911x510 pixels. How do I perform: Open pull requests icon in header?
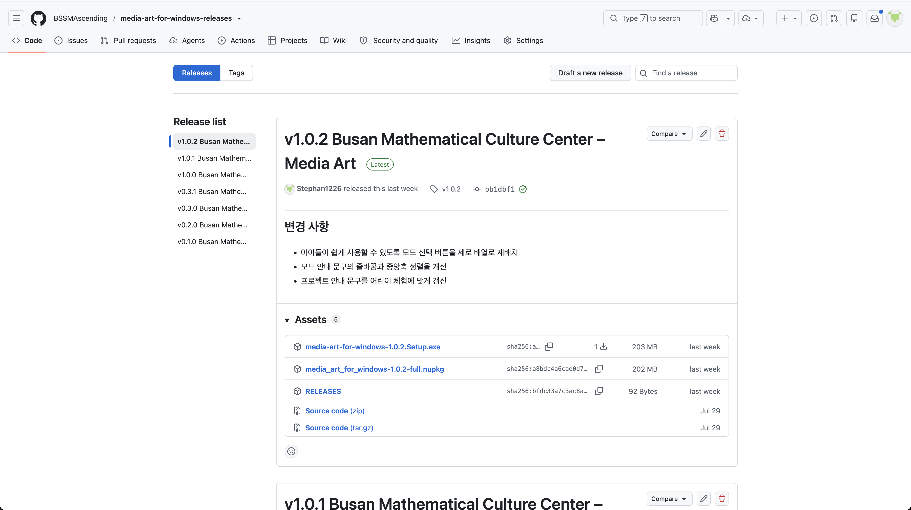(x=834, y=18)
